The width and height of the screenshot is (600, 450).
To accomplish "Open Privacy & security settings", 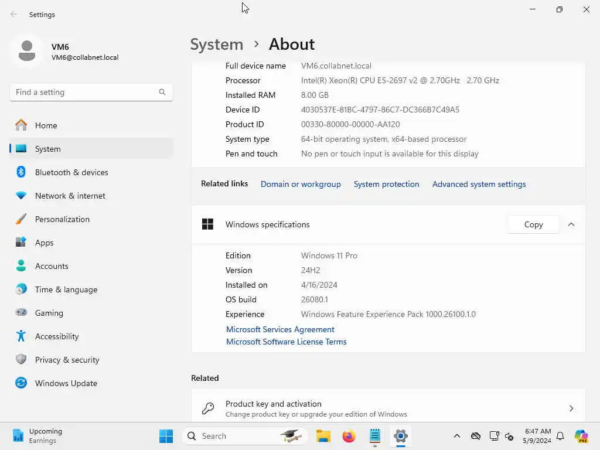I will tap(91, 360).
